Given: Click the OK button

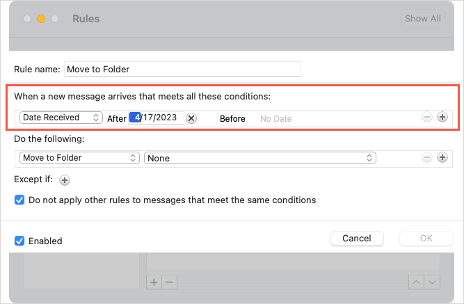Looking at the screenshot, I should pos(426,239).
